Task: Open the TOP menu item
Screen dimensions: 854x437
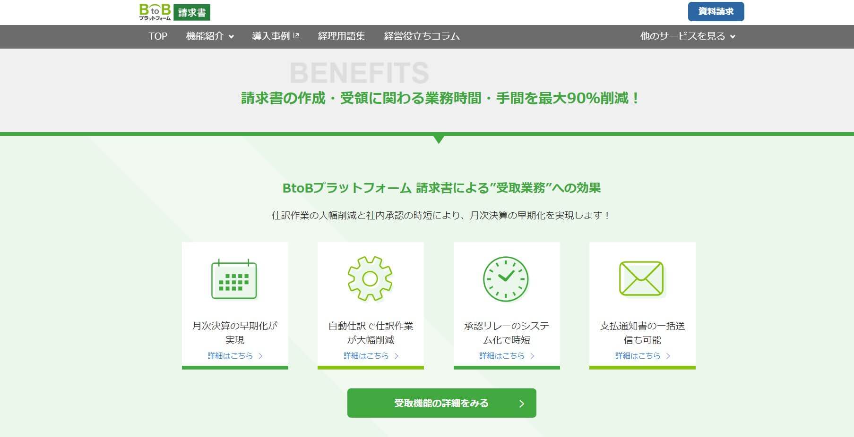Action: point(158,36)
